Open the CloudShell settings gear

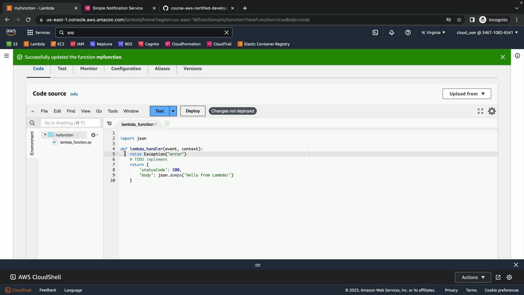pos(509,277)
